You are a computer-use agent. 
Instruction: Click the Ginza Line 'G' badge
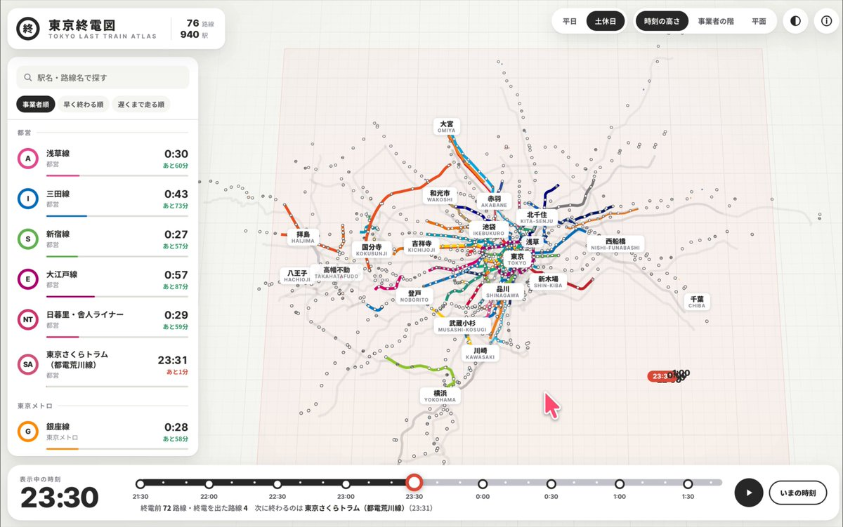pyautogui.click(x=28, y=432)
